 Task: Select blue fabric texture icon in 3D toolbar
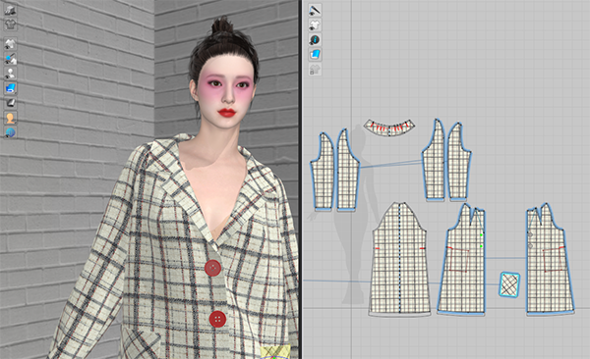pos(11,88)
